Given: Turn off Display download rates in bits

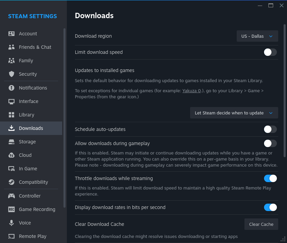Looking at the screenshot, I should [270, 207].
